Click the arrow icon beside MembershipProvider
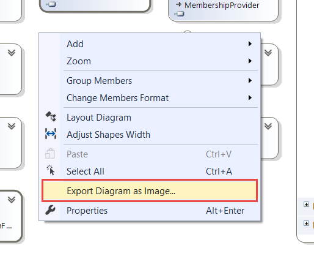The height and width of the screenshot is (256, 314). (x=178, y=4)
